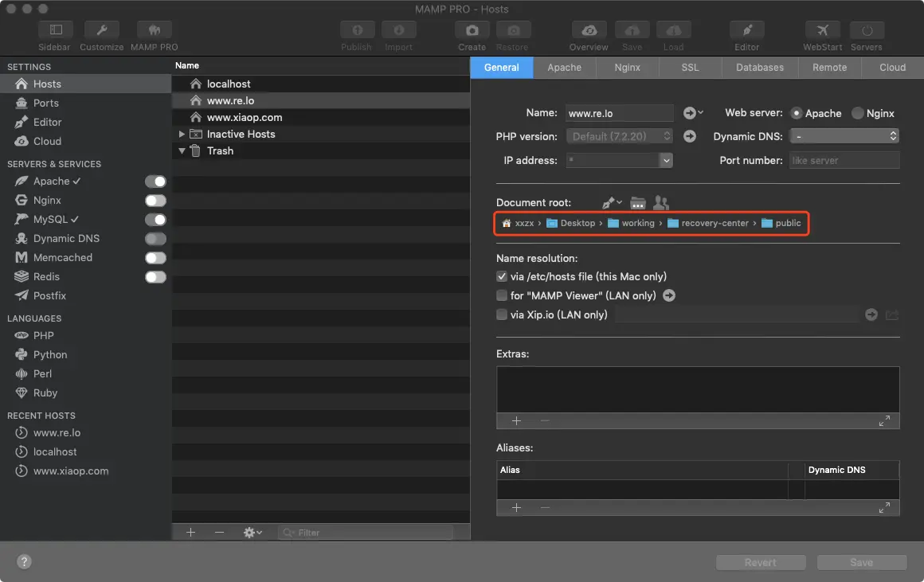
Task: Click the Publish toolbar icon
Action: point(357,29)
